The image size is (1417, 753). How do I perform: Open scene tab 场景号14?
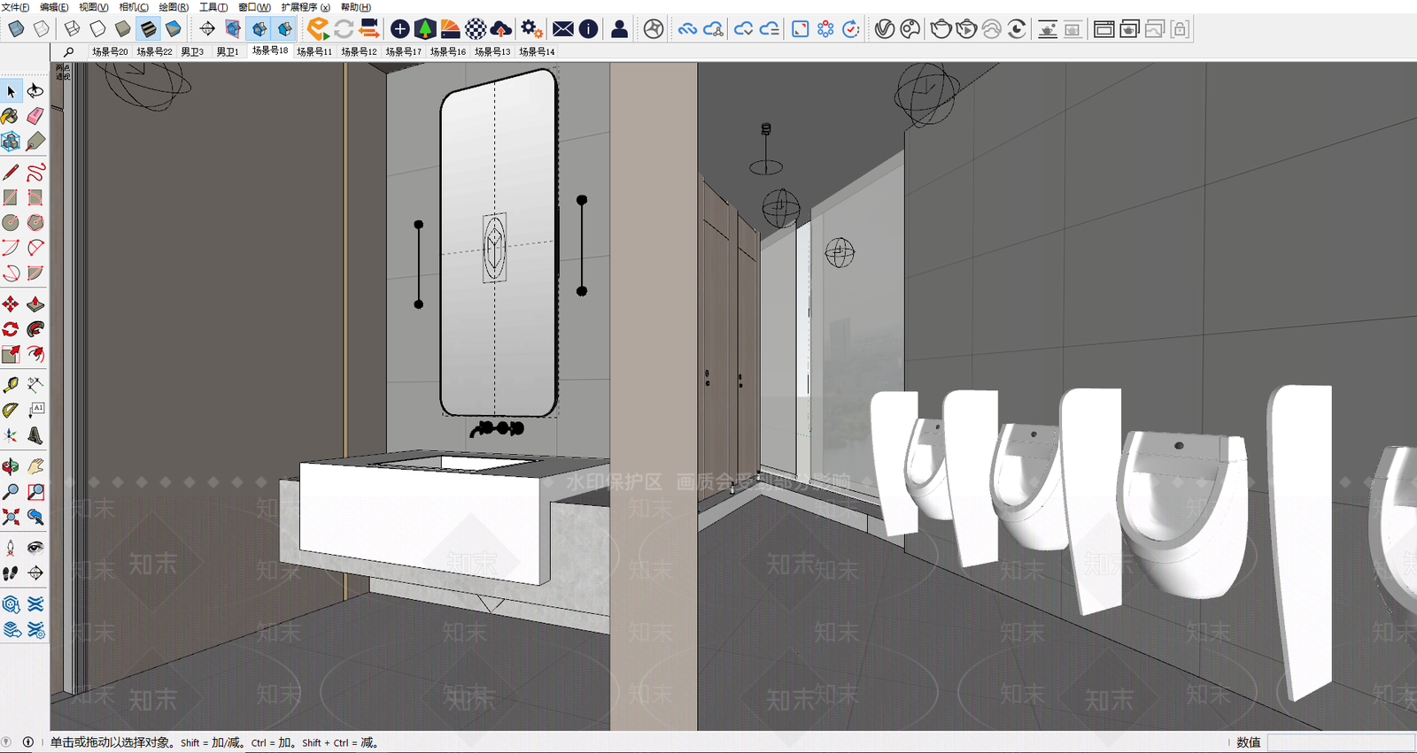point(537,52)
